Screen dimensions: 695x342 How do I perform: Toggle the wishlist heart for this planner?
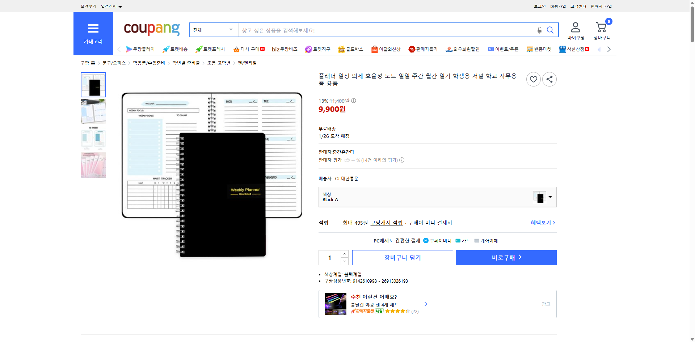pyautogui.click(x=533, y=79)
